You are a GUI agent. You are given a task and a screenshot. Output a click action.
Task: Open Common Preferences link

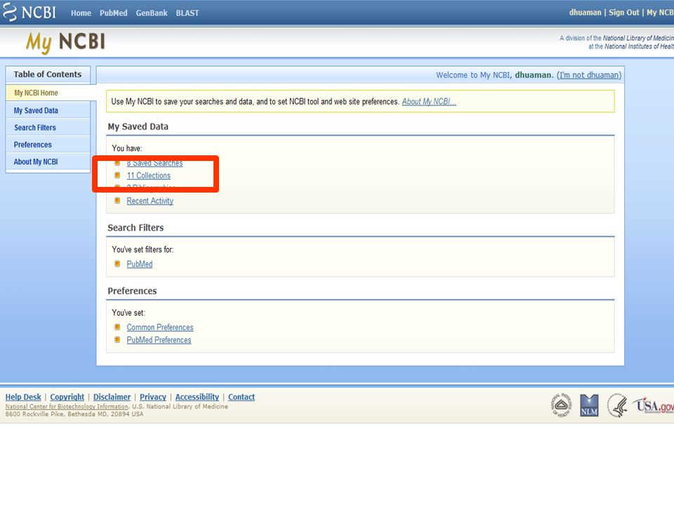point(160,327)
